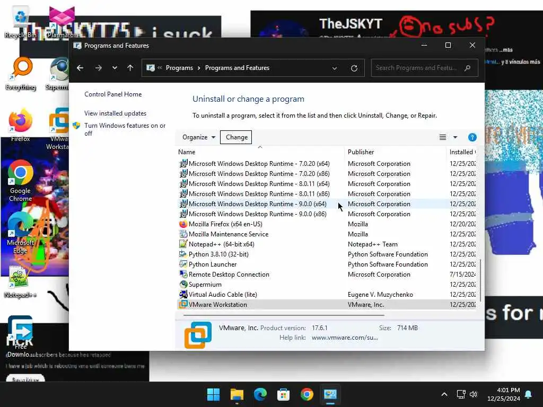Open the Windows Start button
543x407 pixels.
pyautogui.click(x=213, y=394)
